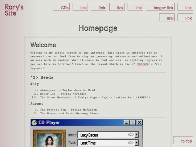
Task: Click the CD Player title bar text
Action: coord(49,123)
